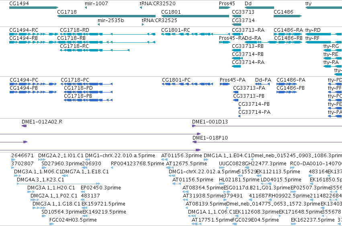Screen dimensions: 342x226
Task: Click EST label AT12675.5prime
Action: (x=186, y=164)
